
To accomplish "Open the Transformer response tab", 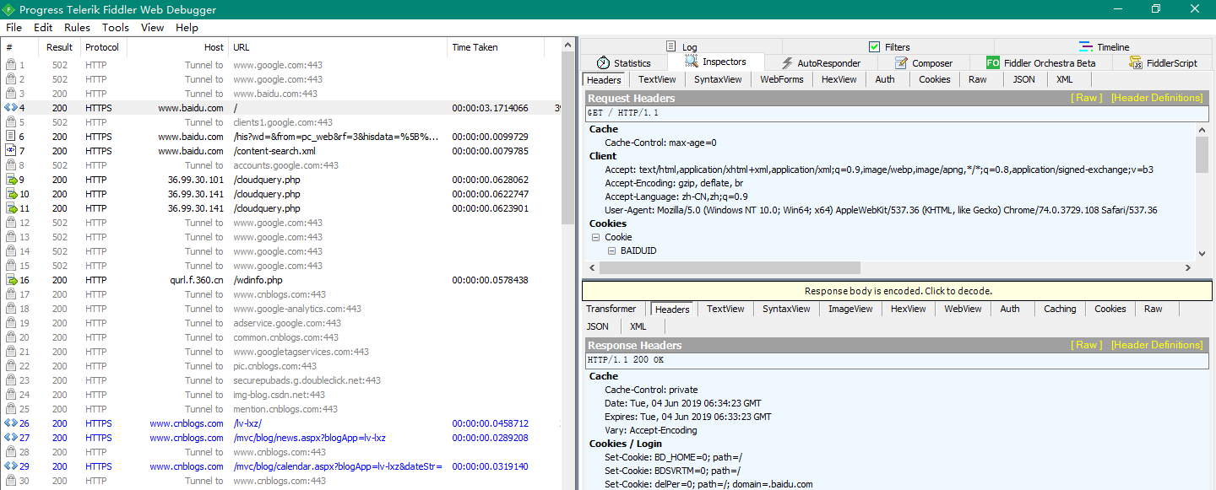I will click(611, 309).
